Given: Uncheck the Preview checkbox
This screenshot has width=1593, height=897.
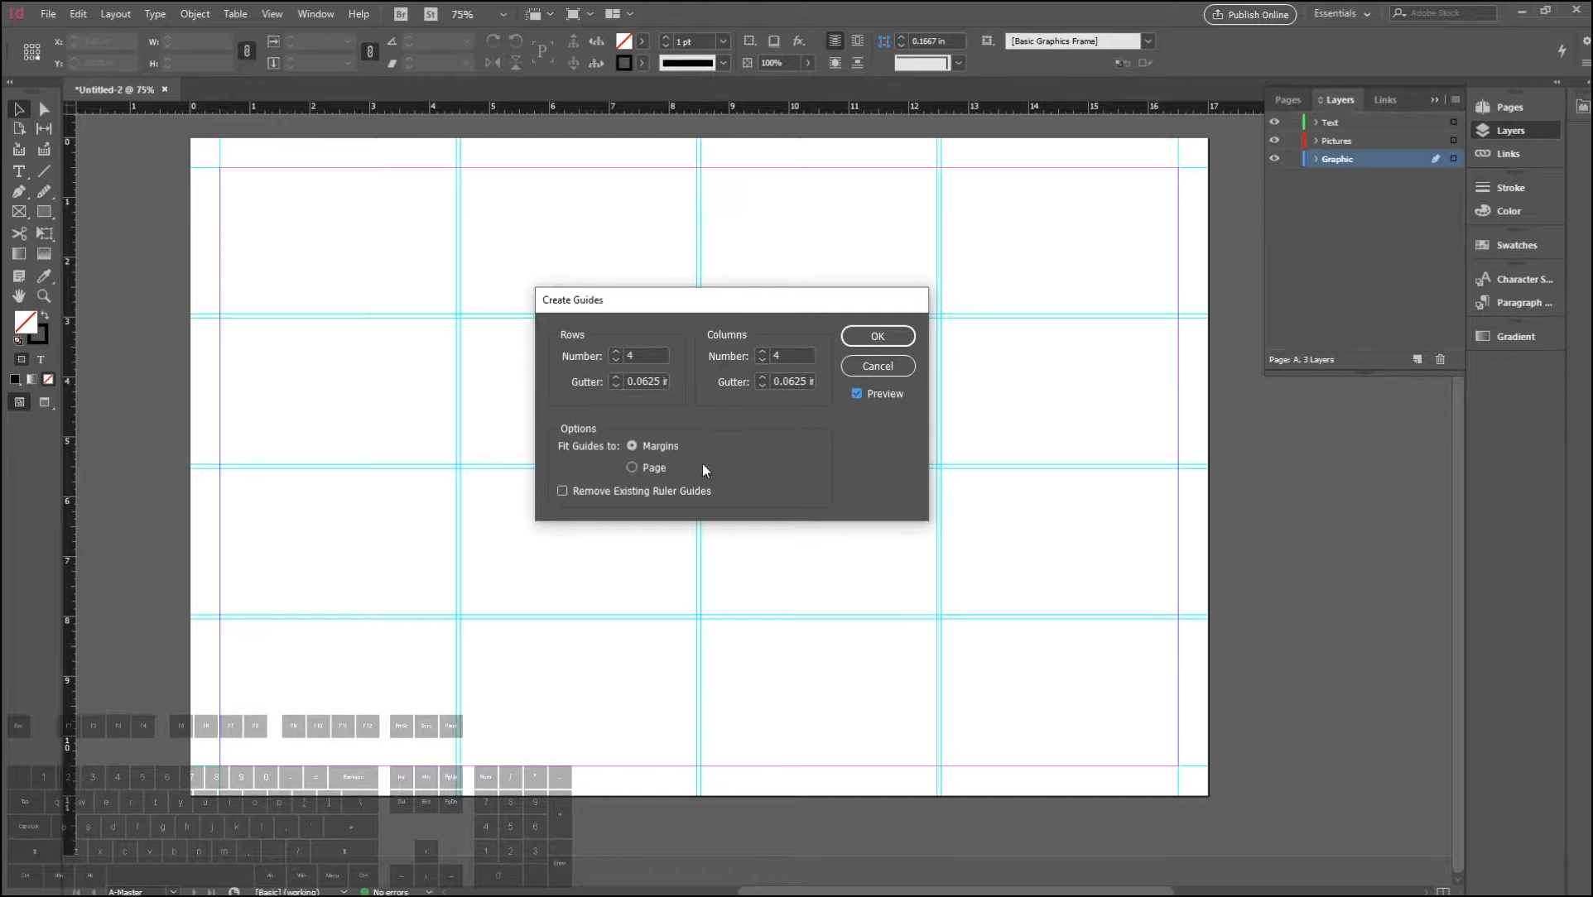Looking at the screenshot, I should pos(857,394).
